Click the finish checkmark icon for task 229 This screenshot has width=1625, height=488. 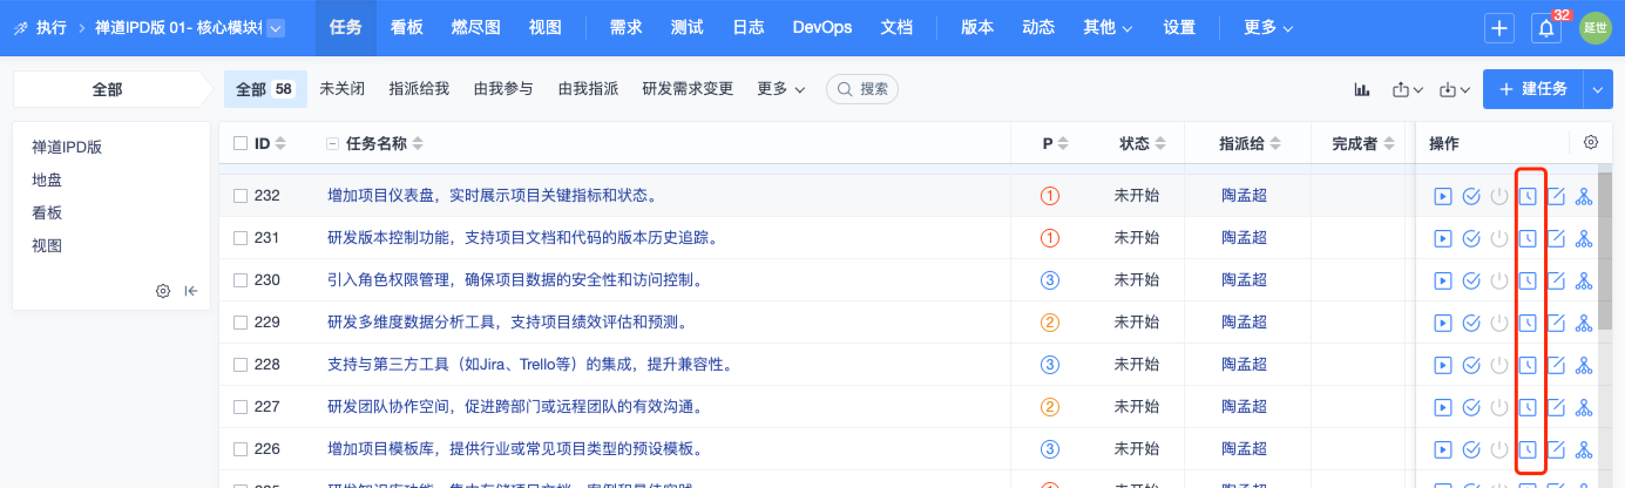1471,323
